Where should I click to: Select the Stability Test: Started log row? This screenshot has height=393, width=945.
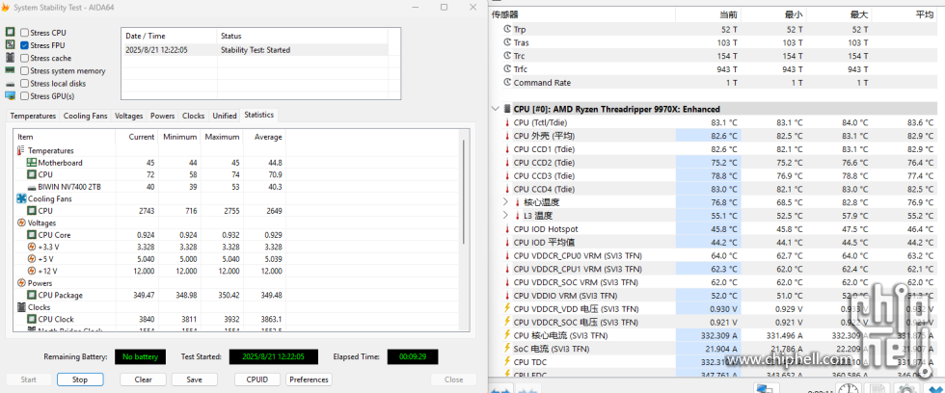255,50
